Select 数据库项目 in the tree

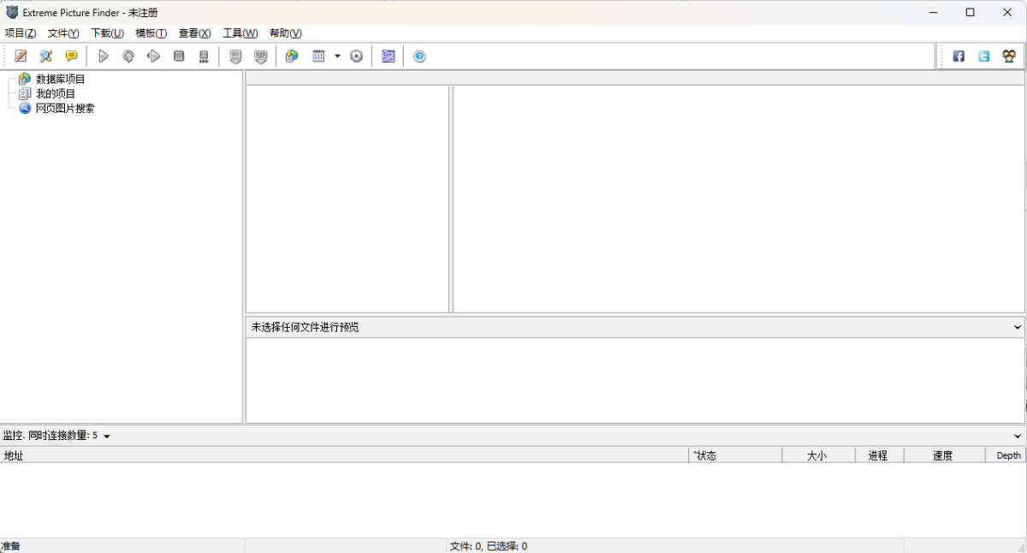60,79
